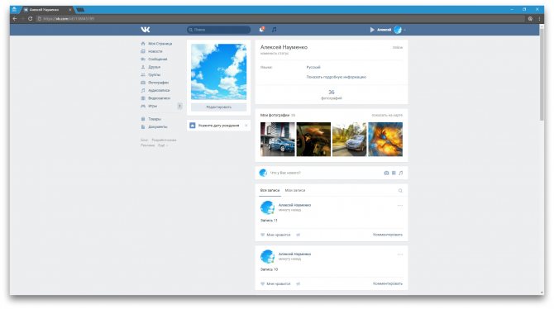
Task: Open the music note icon in header
Action: tap(275, 30)
